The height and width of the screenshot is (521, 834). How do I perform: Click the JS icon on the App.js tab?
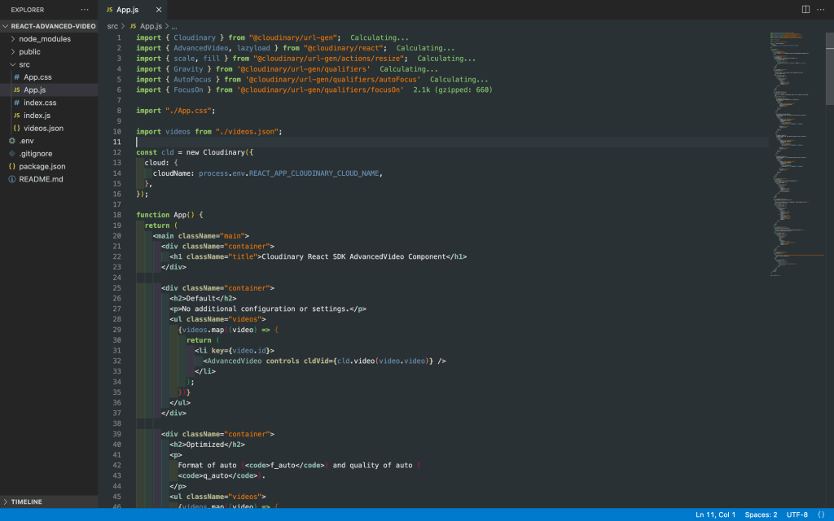(x=109, y=11)
